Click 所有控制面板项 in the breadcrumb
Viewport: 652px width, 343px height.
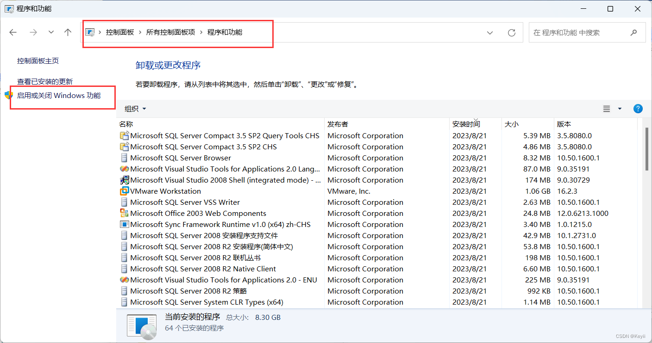pyautogui.click(x=170, y=32)
